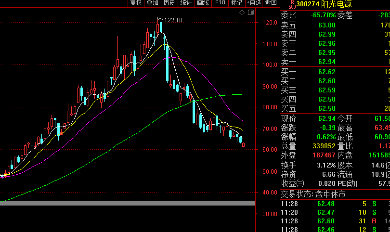Select 买二 bid price 62.60
390x232 pixels.
(327, 81)
